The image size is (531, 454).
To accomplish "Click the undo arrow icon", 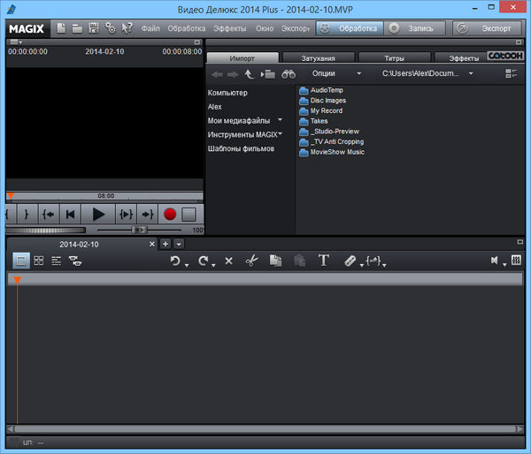I will (176, 261).
